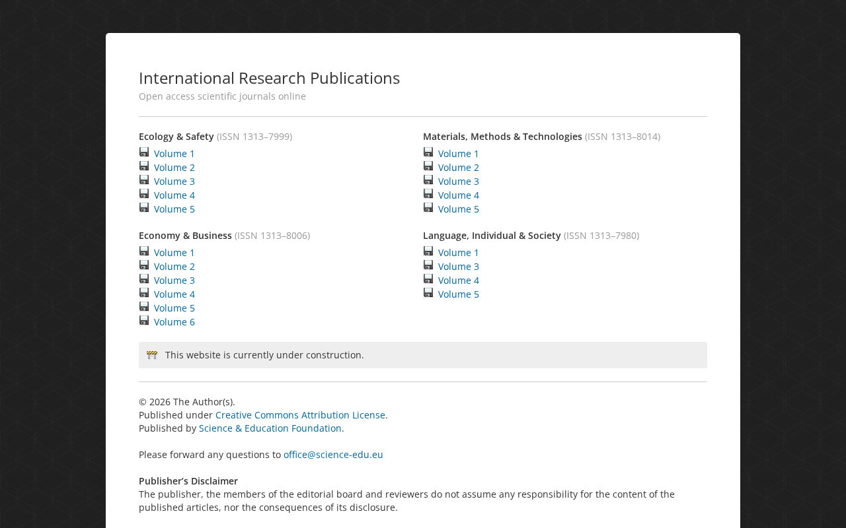Click disk icon next to Economy & Business Volume 6

pos(144,321)
